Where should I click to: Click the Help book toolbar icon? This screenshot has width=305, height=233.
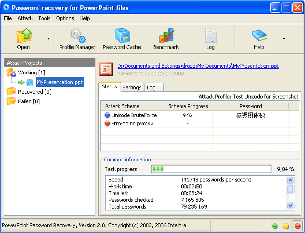coord(259,35)
